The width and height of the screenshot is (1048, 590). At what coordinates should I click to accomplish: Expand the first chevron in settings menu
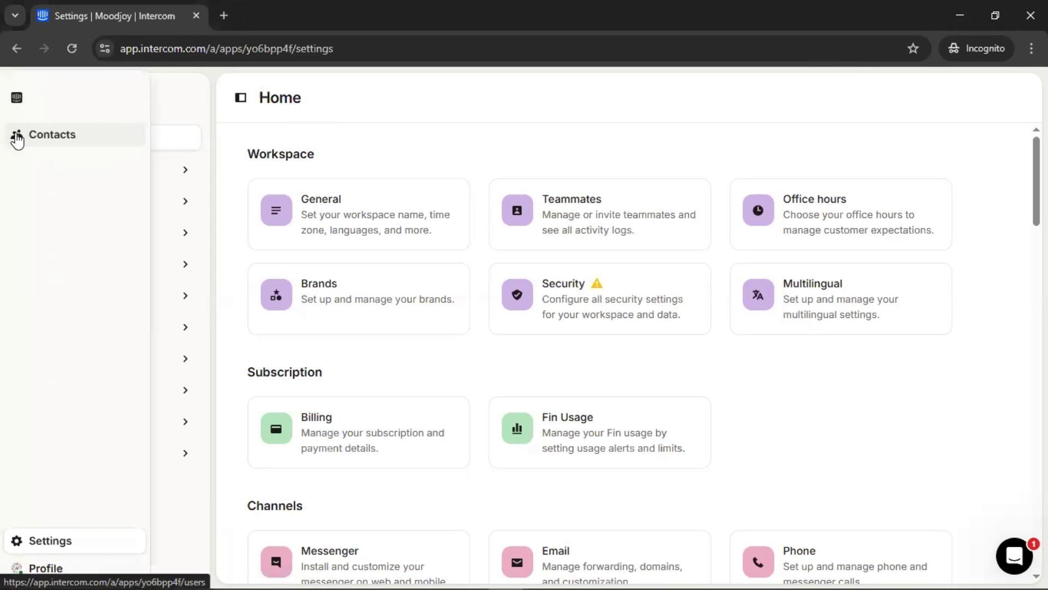185,170
